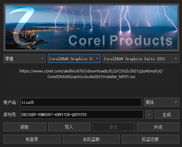This screenshot has height=147, width=182.
Task: Open the 零售 license type dropdown
Action: point(25,59)
